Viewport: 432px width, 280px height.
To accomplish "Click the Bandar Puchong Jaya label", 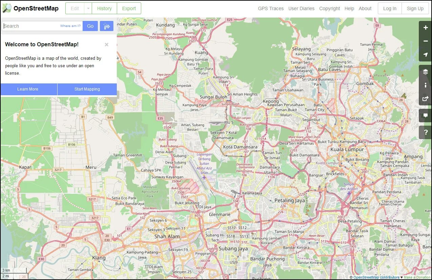I will (x=267, y=262).
